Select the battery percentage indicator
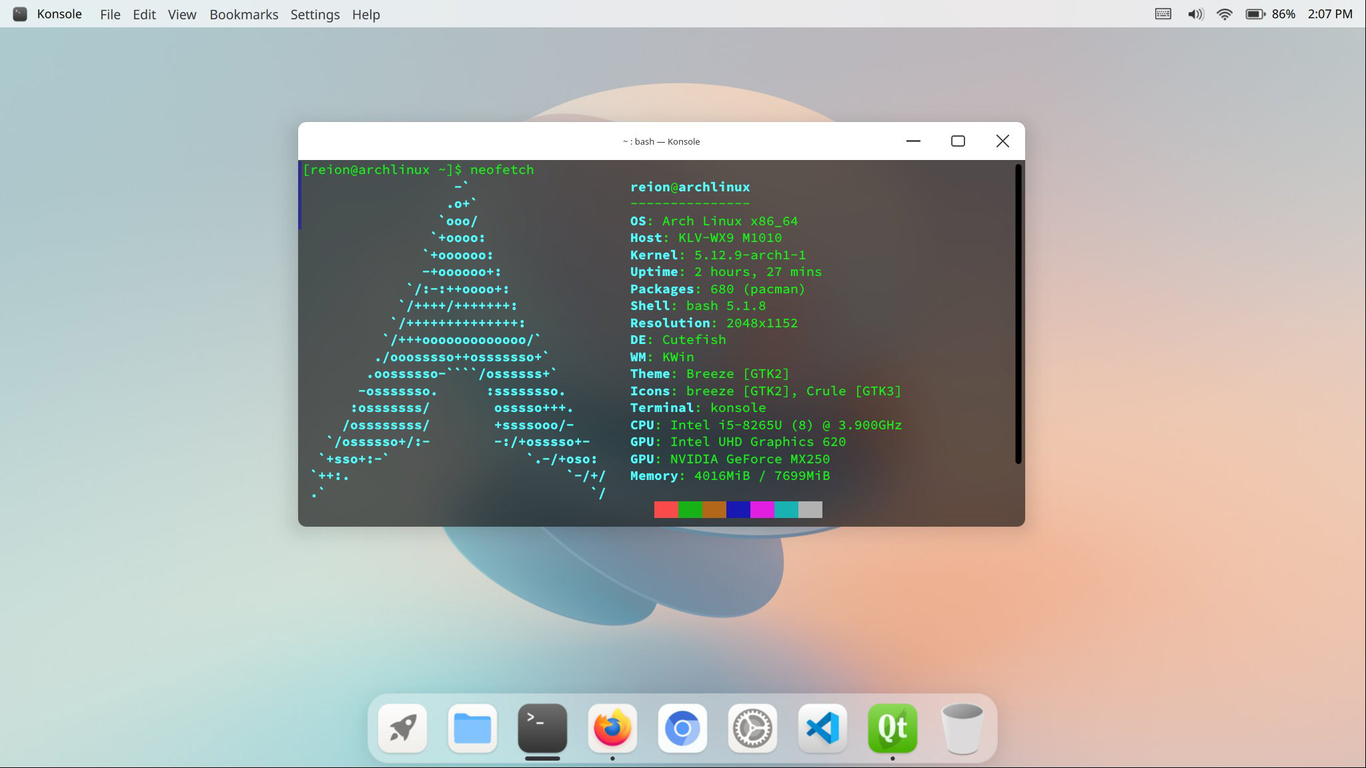 pos(1285,14)
